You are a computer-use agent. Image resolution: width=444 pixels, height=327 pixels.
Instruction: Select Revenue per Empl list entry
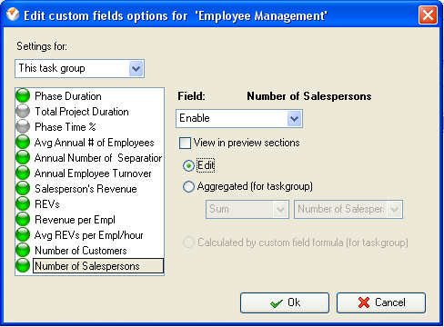click(75, 220)
